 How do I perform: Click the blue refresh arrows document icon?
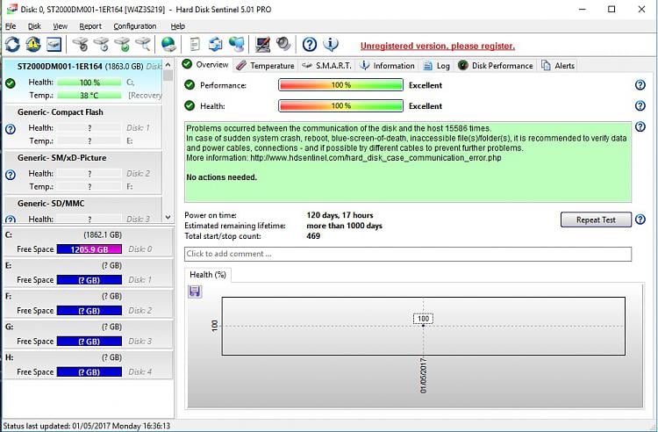coord(215,44)
